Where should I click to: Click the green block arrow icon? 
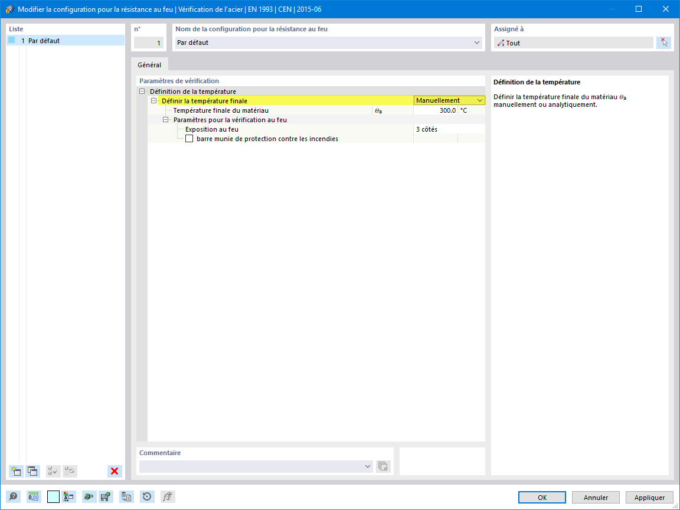pyautogui.click(x=89, y=496)
